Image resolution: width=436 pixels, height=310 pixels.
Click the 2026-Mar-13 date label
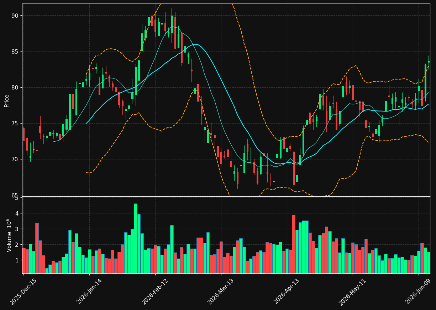221,292
